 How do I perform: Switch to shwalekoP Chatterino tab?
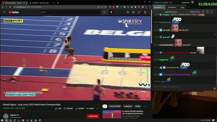click(x=172, y=7)
